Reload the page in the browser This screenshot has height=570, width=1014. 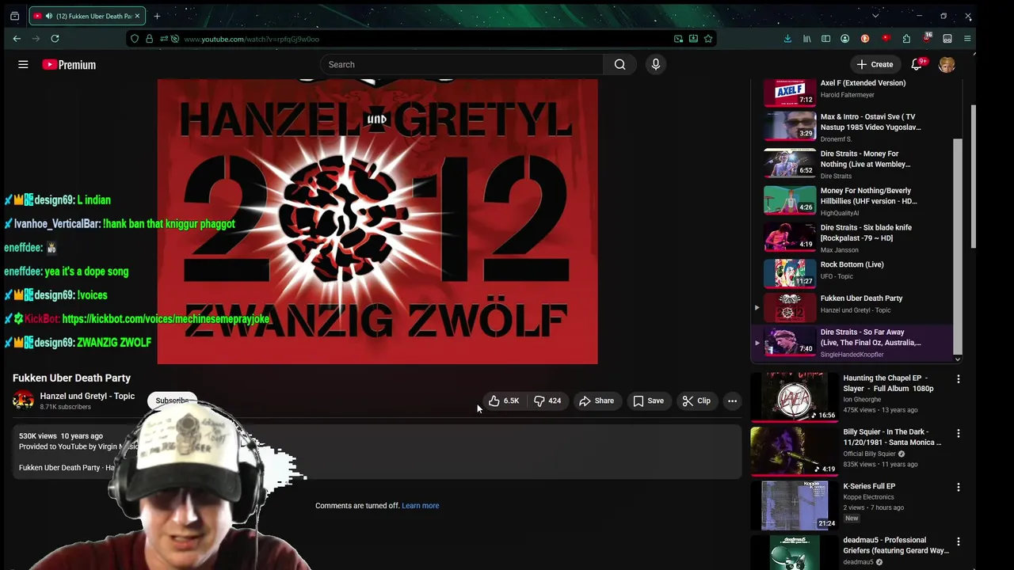55,39
